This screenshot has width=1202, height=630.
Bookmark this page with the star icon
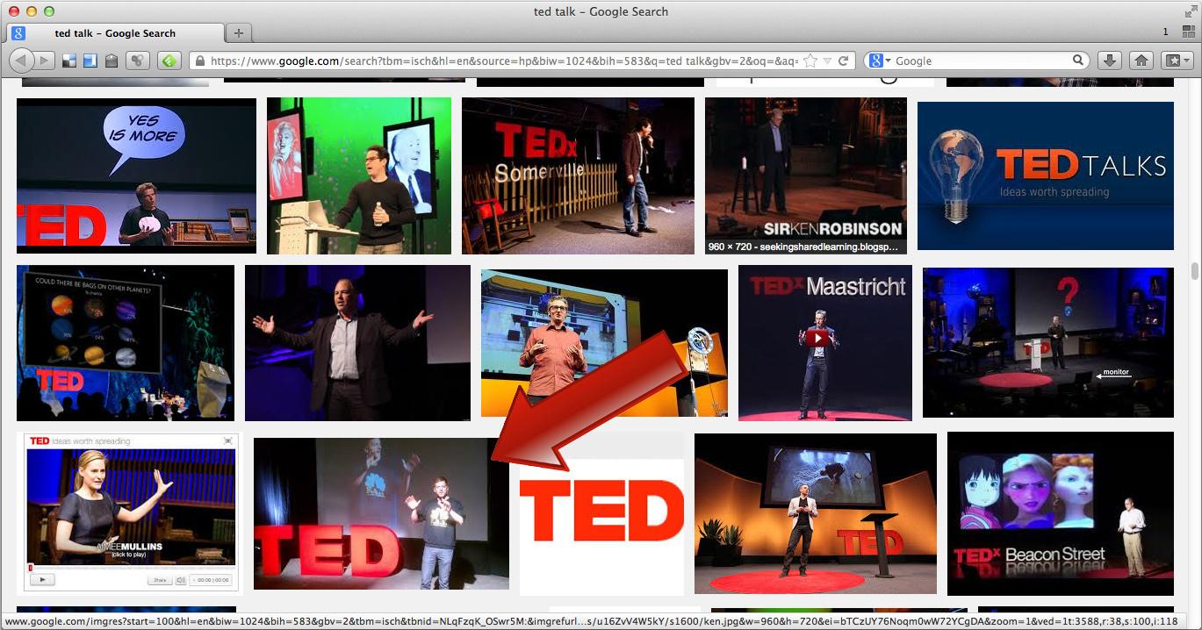click(810, 61)
